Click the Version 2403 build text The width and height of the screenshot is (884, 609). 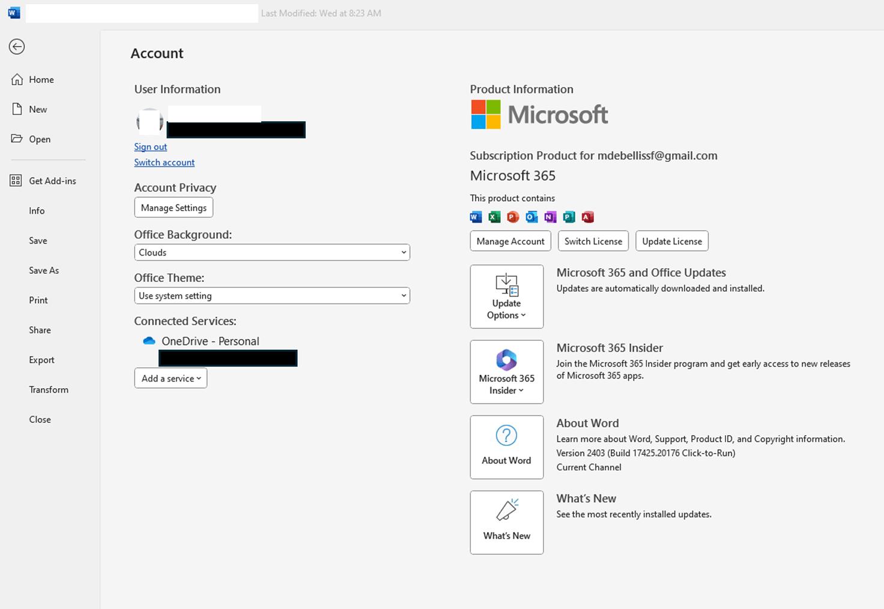pos(646,453)
